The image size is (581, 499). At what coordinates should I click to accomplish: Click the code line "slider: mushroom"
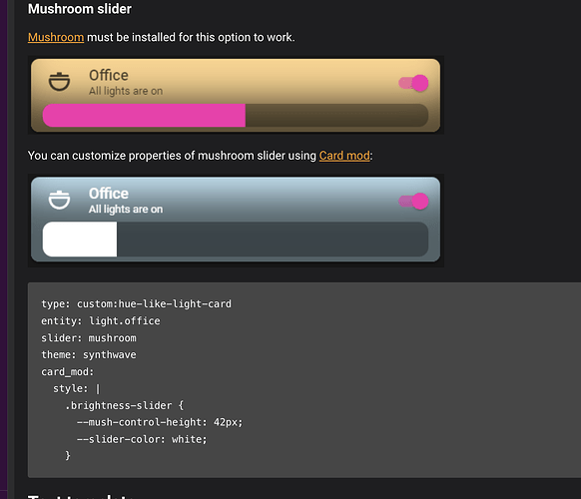89,338
